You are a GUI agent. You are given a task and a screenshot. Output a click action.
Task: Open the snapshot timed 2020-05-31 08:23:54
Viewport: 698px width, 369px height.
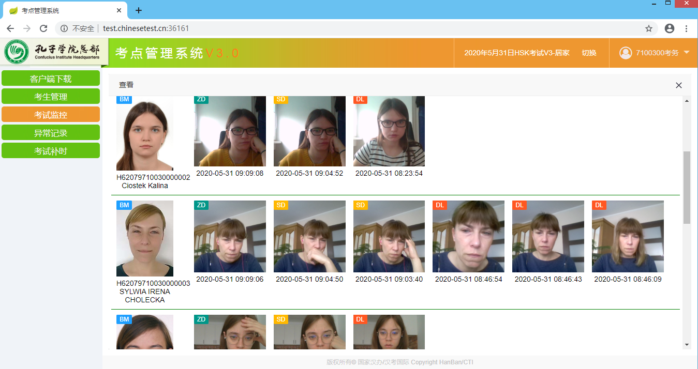pos(389,131)
